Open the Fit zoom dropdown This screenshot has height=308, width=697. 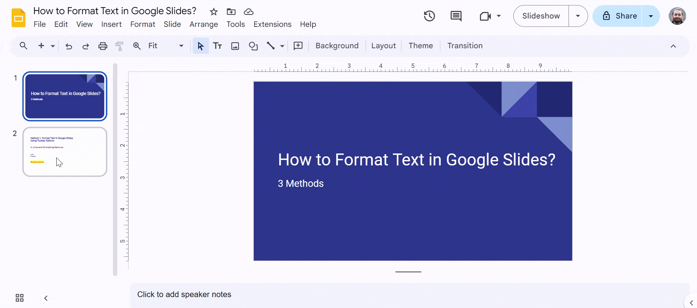pyautogui.click(x=166, y=46)
